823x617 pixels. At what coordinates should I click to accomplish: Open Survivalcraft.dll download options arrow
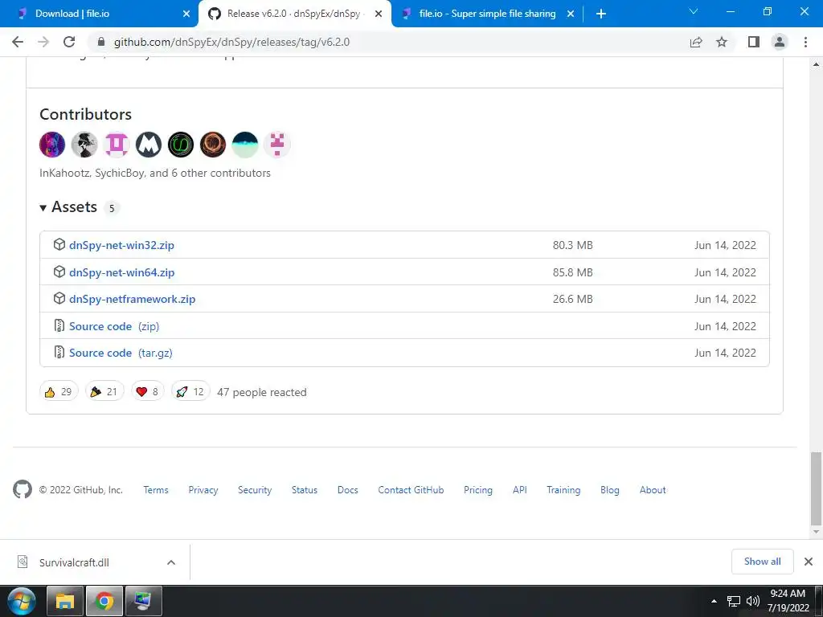[171, 562]
